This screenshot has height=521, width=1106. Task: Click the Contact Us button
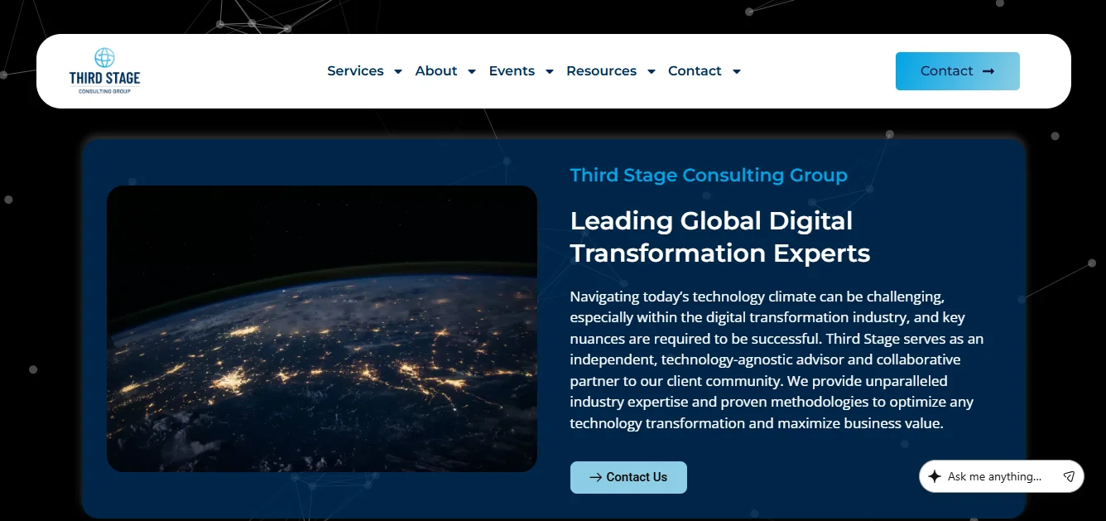tap(628, 477)
